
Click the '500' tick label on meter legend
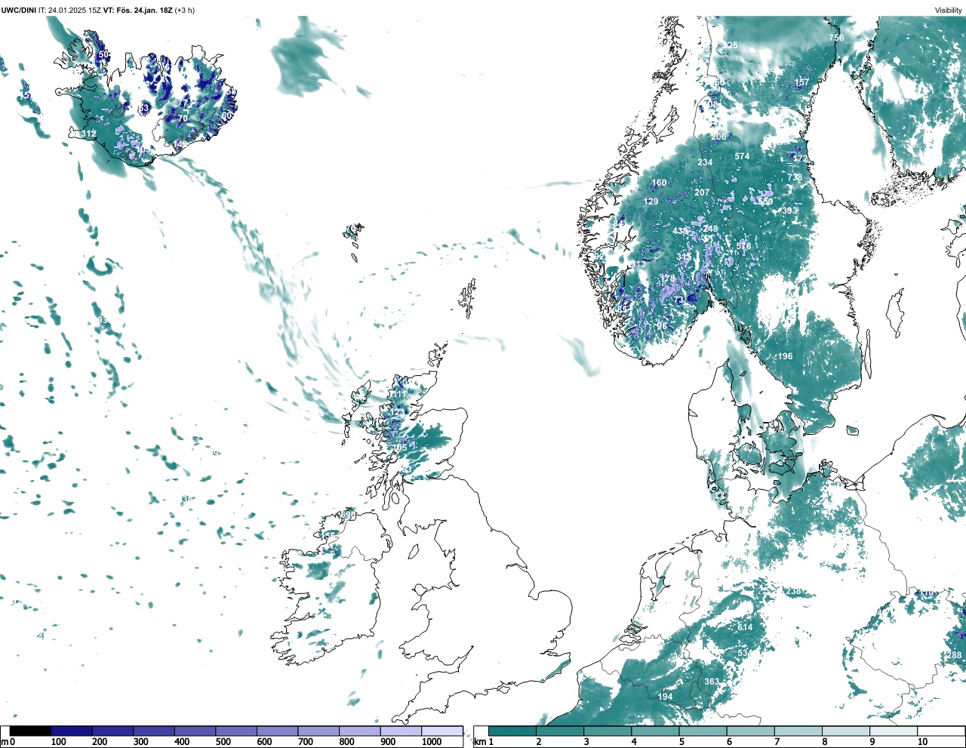[223, 742]
